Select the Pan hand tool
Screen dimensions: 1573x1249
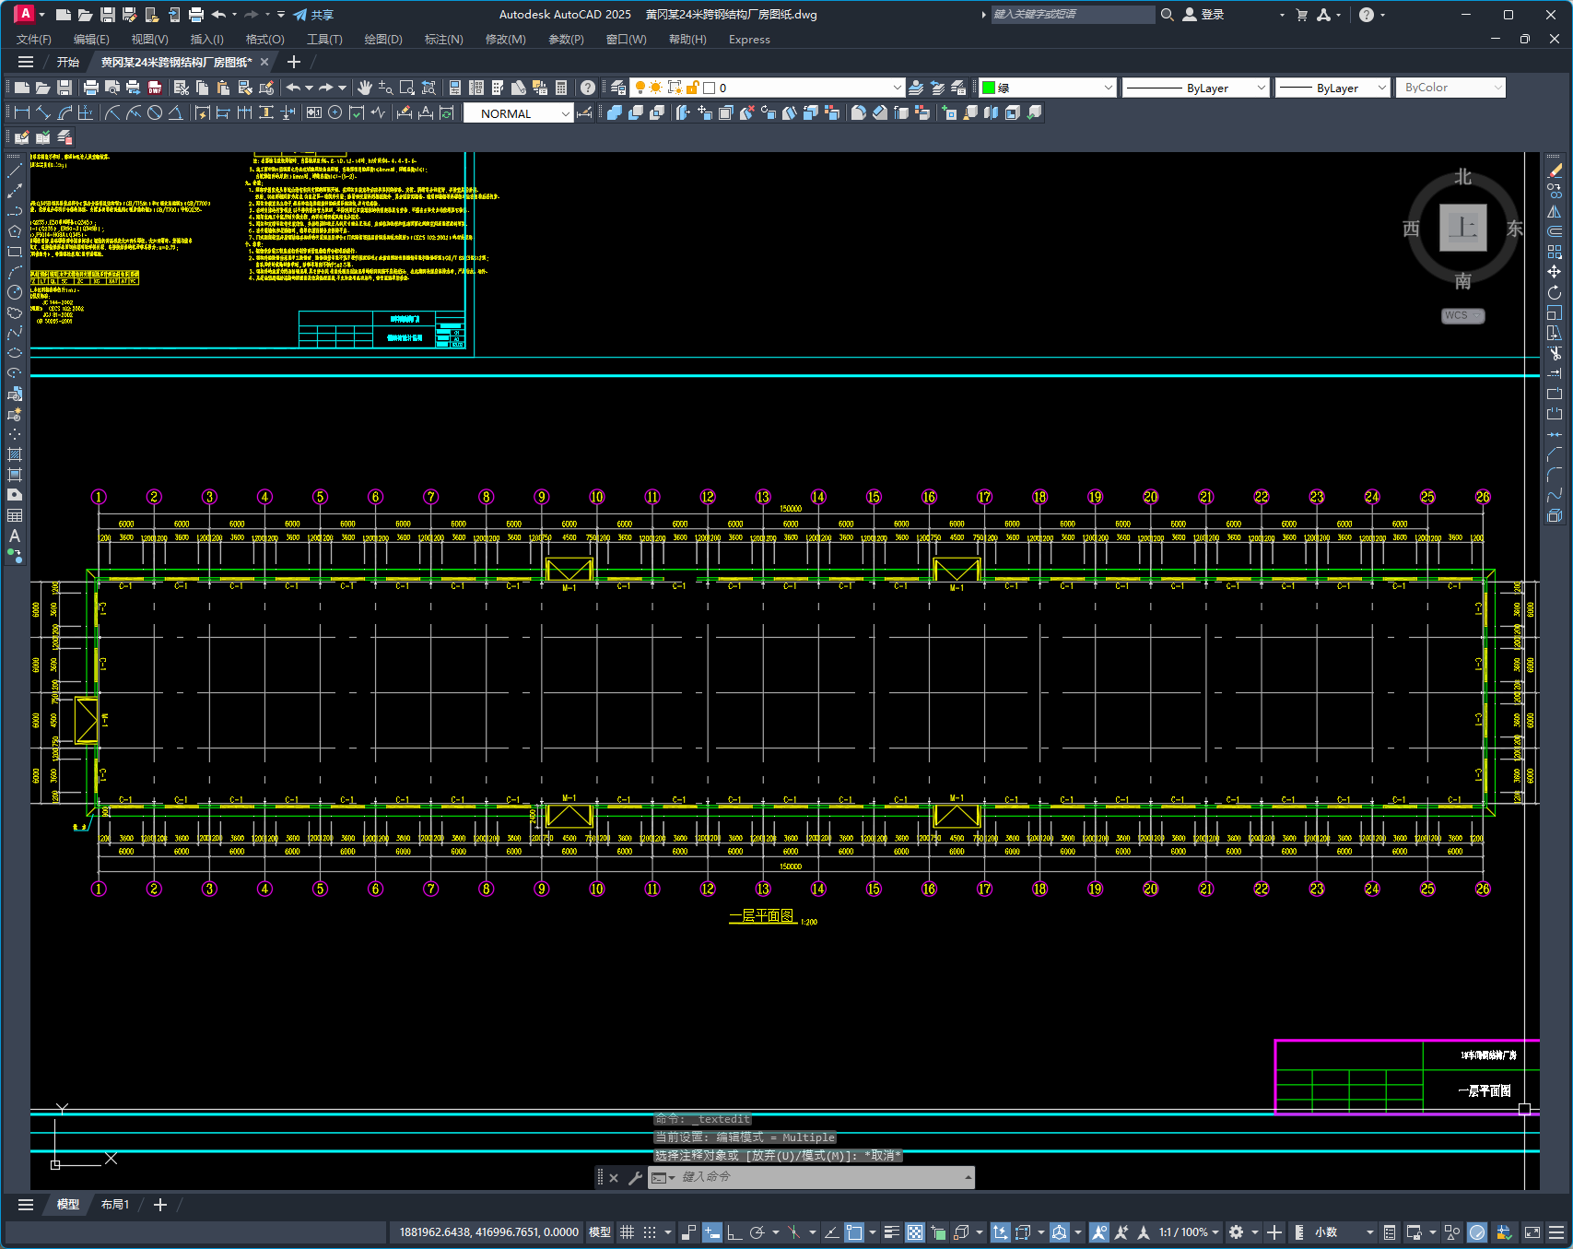point(365,88)
